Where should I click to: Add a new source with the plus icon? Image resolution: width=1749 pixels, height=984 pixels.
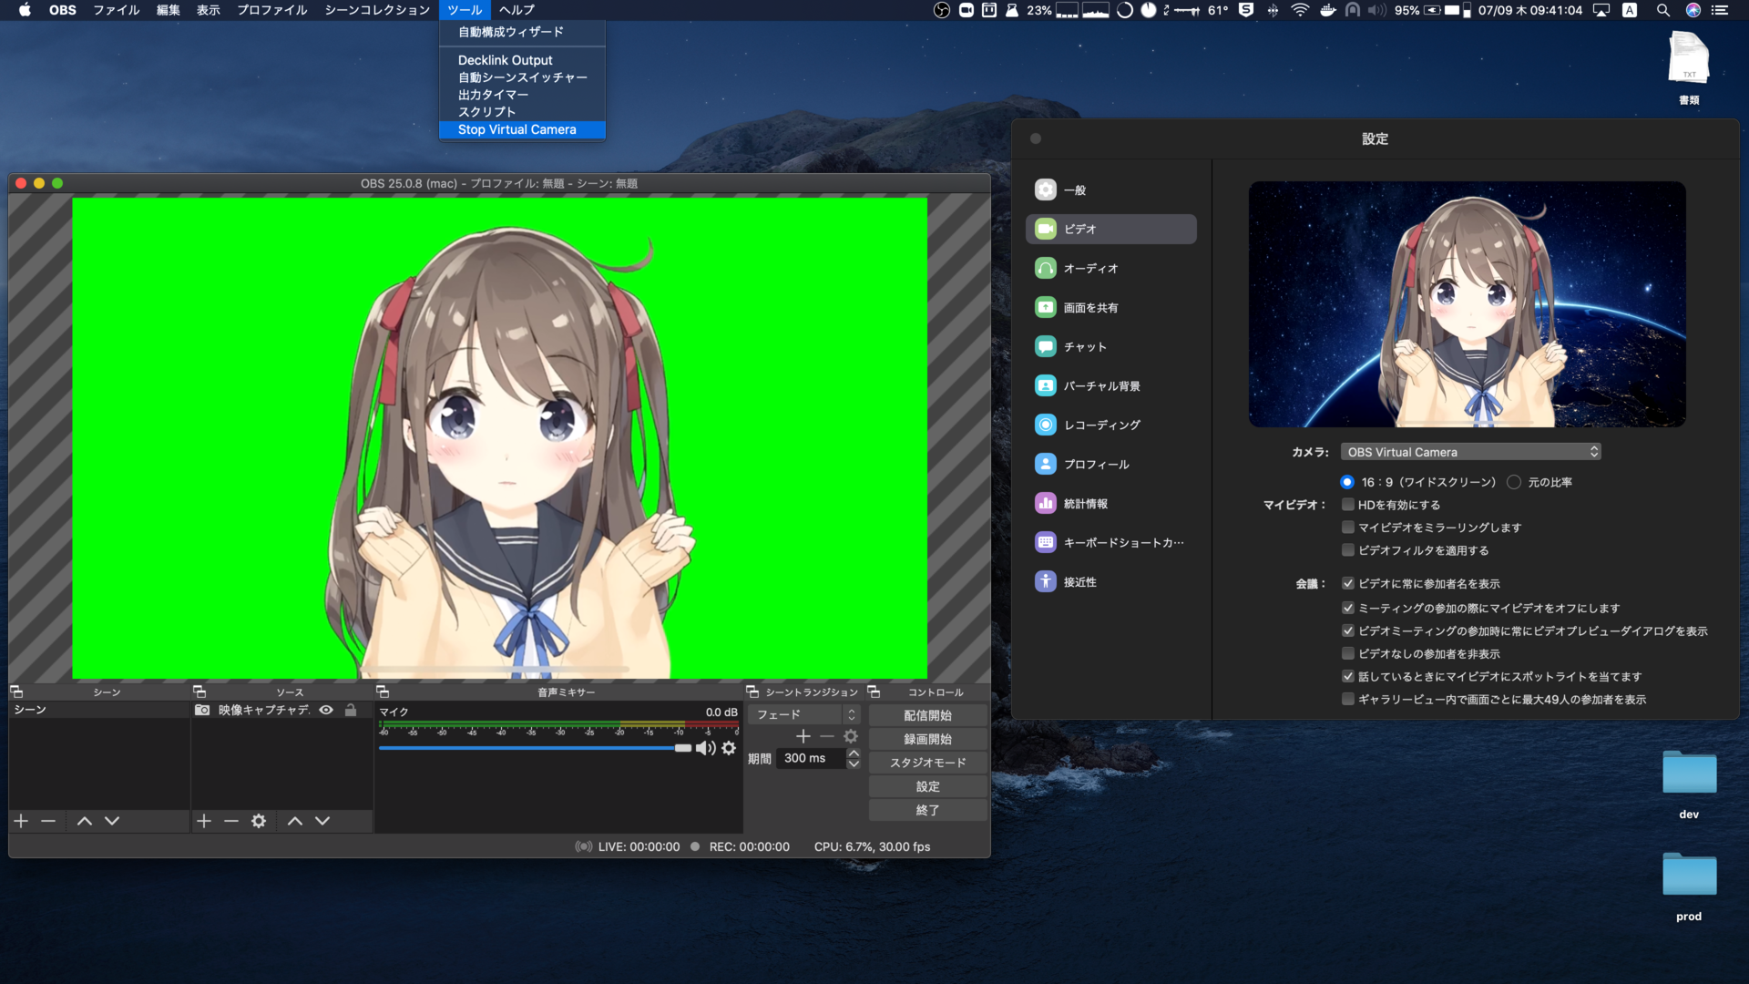(x=204, y=821)
